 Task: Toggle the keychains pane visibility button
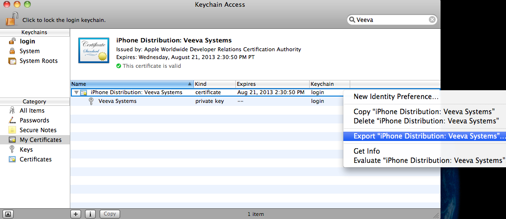pos(9,214)
